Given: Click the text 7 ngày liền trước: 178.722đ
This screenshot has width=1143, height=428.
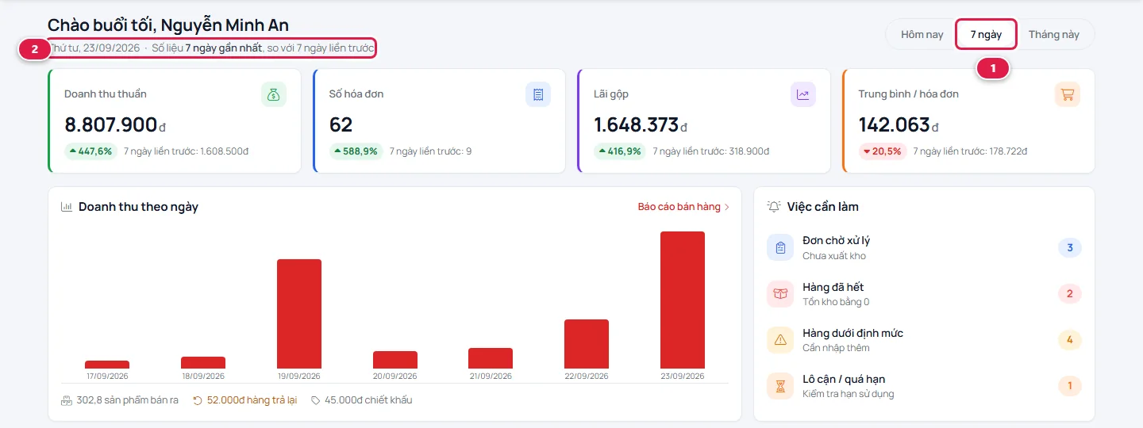Looking at the screenshot, I should (x=970, y=151).
